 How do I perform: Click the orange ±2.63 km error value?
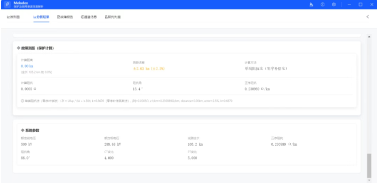coord(149,68)
